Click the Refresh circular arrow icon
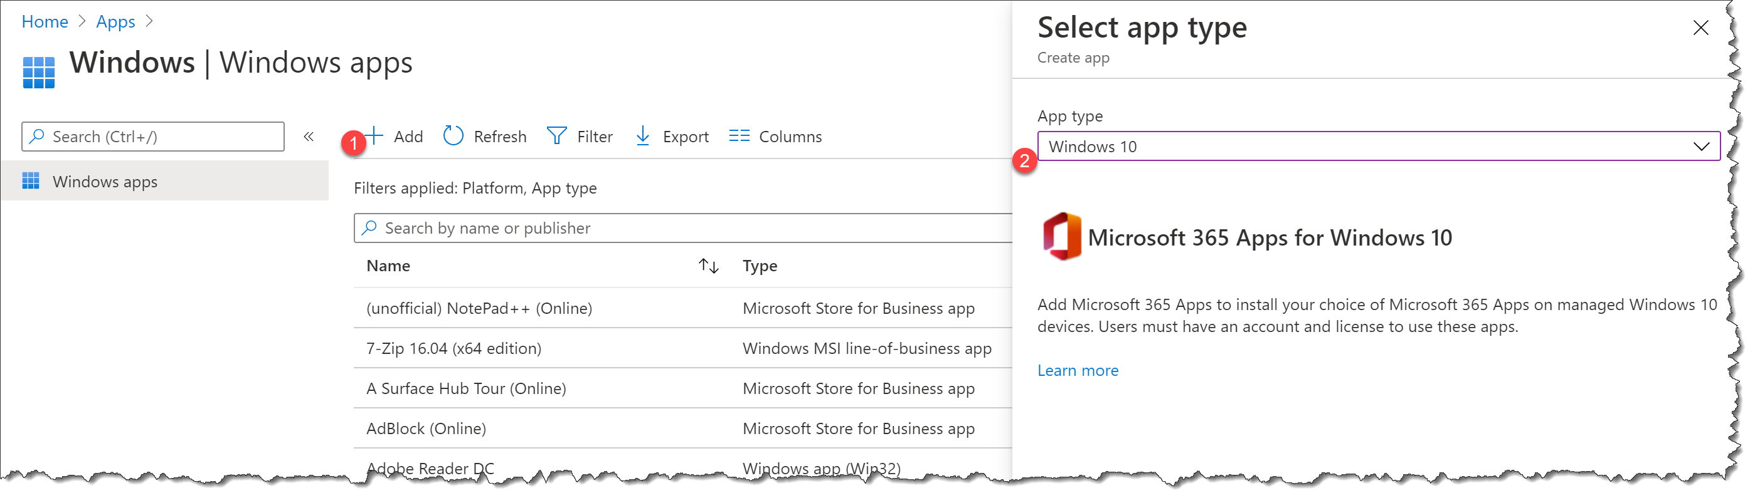 click(453, 136)
